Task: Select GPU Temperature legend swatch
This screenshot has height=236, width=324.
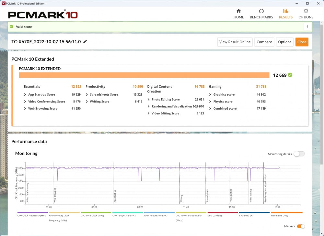Action: click(159, 212)
